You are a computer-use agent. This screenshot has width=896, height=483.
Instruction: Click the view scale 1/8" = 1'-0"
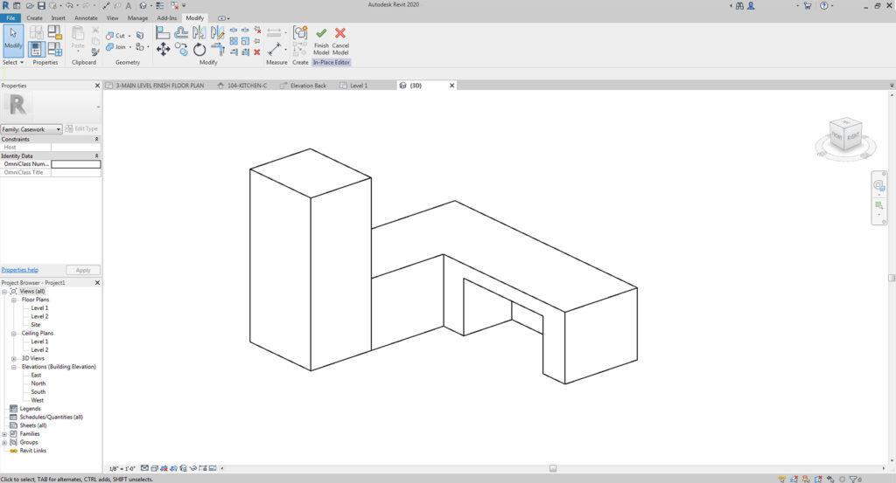click(122, 469)
